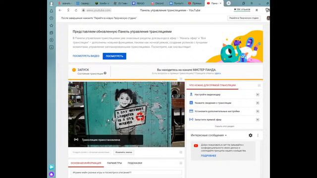Follow the 'здесь' help link under channel name
This screenshot has height=178, width=317.
point(217,73)
